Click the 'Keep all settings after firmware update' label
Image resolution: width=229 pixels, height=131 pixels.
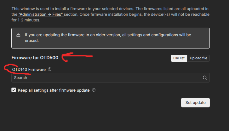point(54,90)
